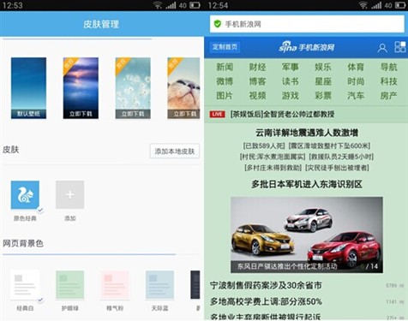The height and width of the screenshot is (321, 408).
Task: Open the 军事 channel link
Action: 291,67
